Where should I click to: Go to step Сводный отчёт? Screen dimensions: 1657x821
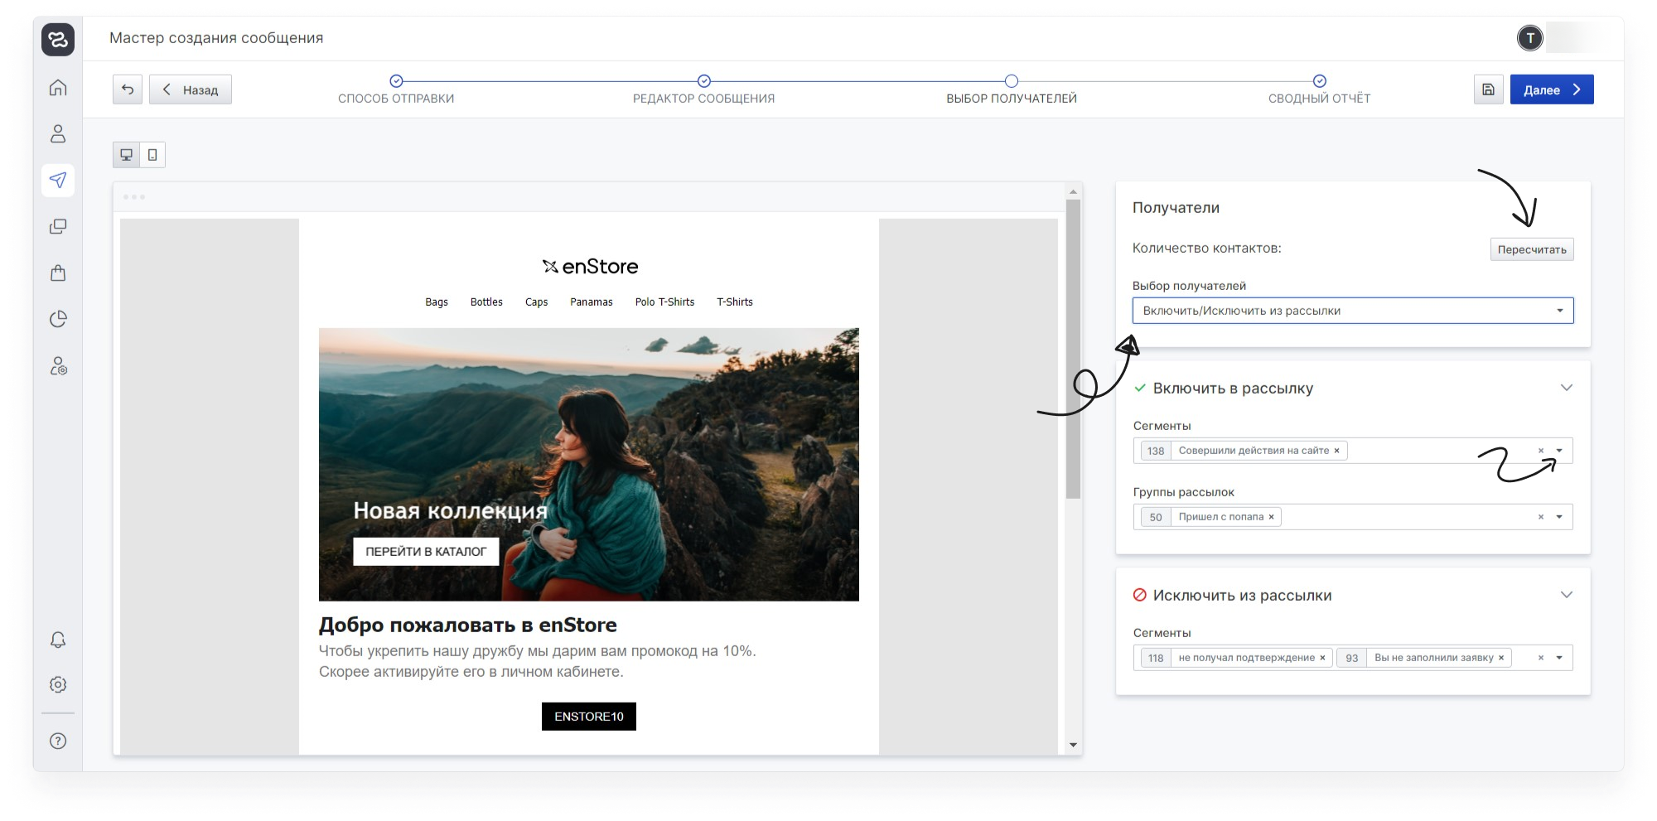click(x=1320, y=89)
